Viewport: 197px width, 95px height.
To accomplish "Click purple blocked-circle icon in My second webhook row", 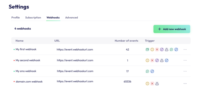I will (157, 60).
